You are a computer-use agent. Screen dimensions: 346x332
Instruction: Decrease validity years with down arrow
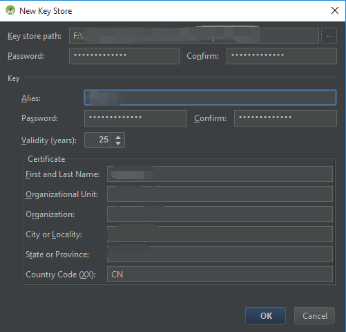pyautogui.click(x=118, y=143)
